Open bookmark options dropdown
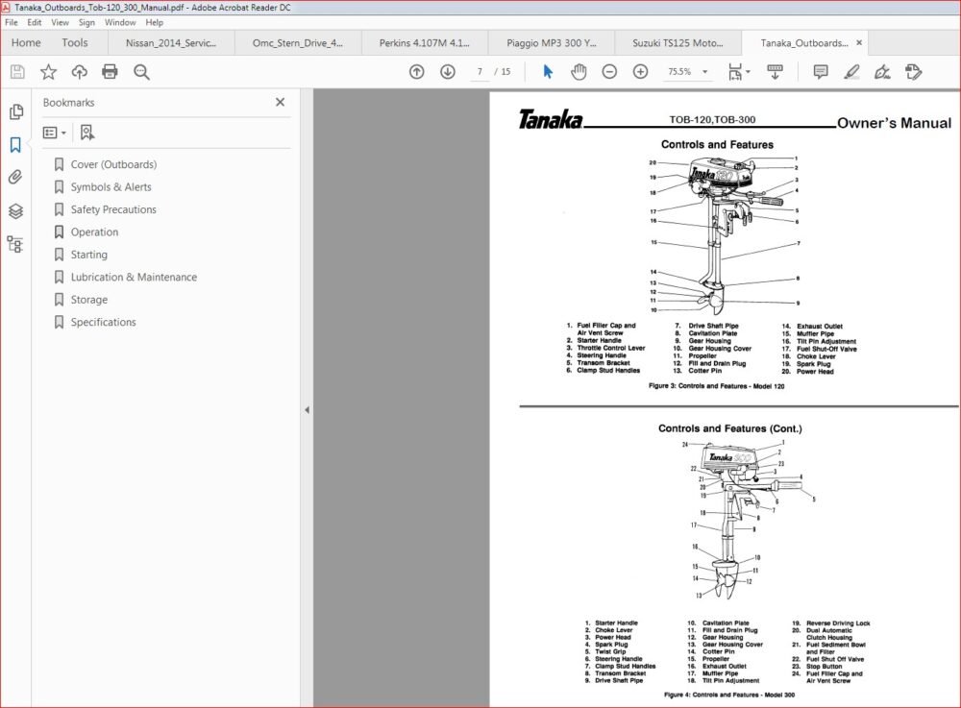Viewport: 961px width, 708px height. [x=54, y=133]
